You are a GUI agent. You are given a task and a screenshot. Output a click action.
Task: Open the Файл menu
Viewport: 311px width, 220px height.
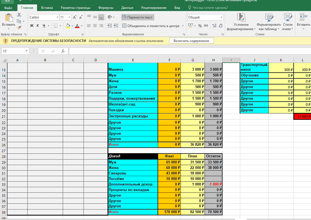click(x=8, y=8)
